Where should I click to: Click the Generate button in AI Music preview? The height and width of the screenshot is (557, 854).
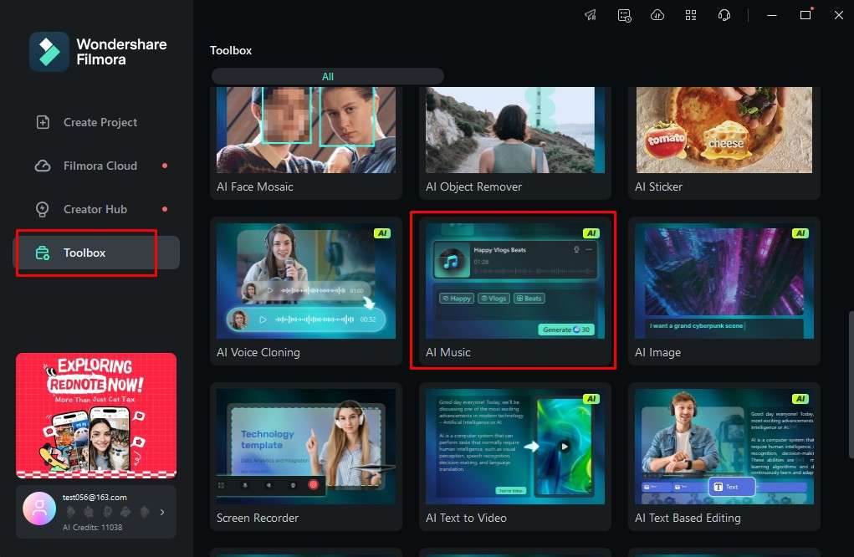pos(566,330)
